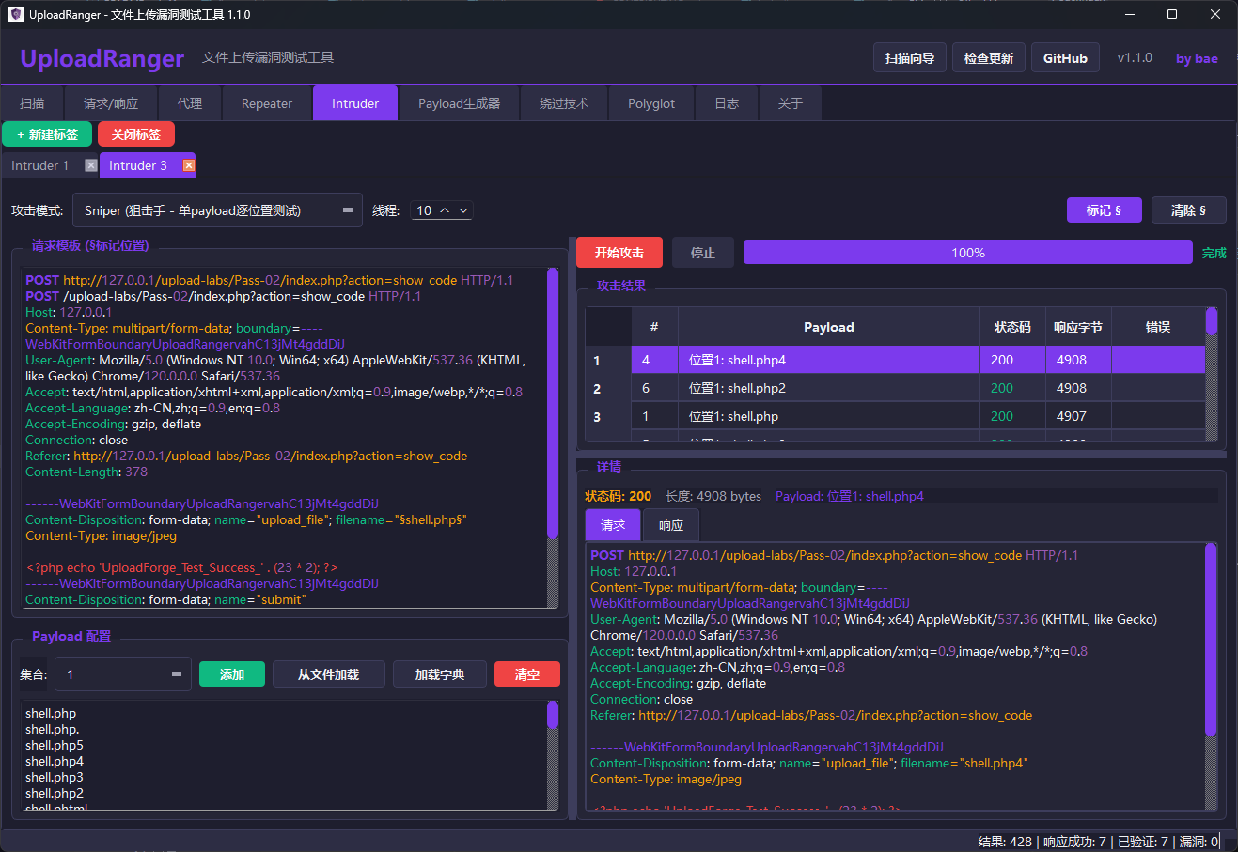Switch to the 扫描 tab

pos(32,103)
